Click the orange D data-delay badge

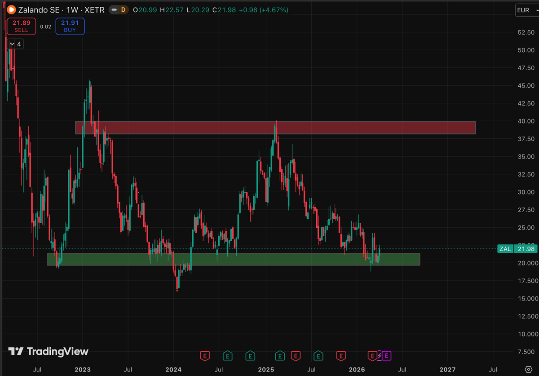pyautogui.click(x=123, y=9)
